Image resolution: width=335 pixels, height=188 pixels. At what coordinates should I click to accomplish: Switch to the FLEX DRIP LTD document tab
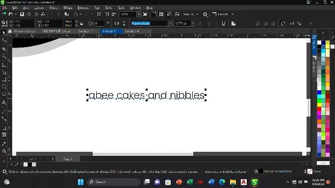click(56, 31)
